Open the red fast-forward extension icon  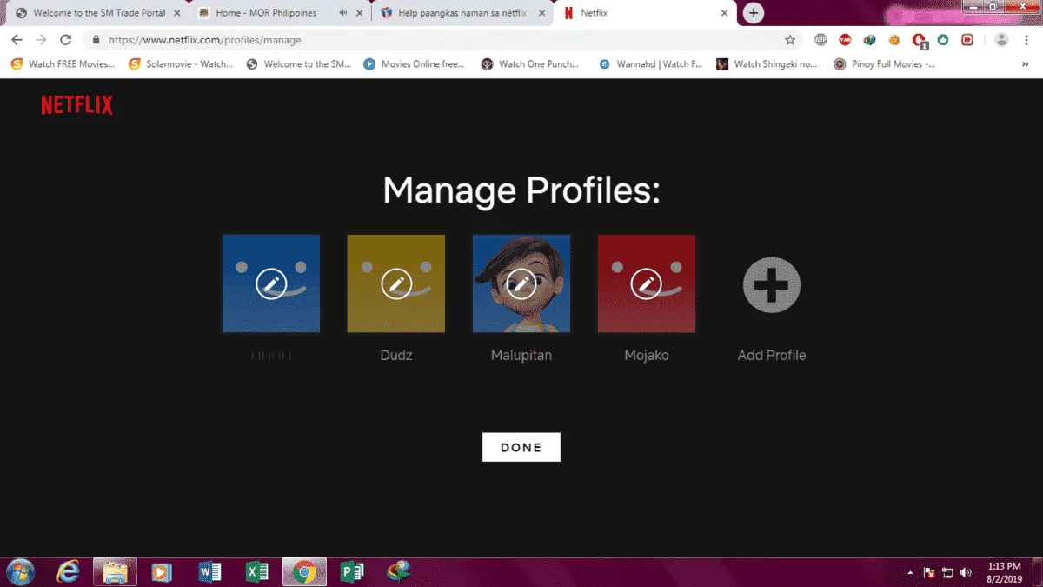(x=967, y=40)
